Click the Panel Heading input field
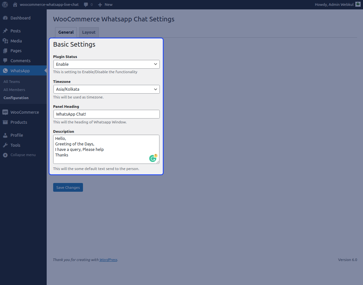The image size is (363, 285). tap(107, 114)
